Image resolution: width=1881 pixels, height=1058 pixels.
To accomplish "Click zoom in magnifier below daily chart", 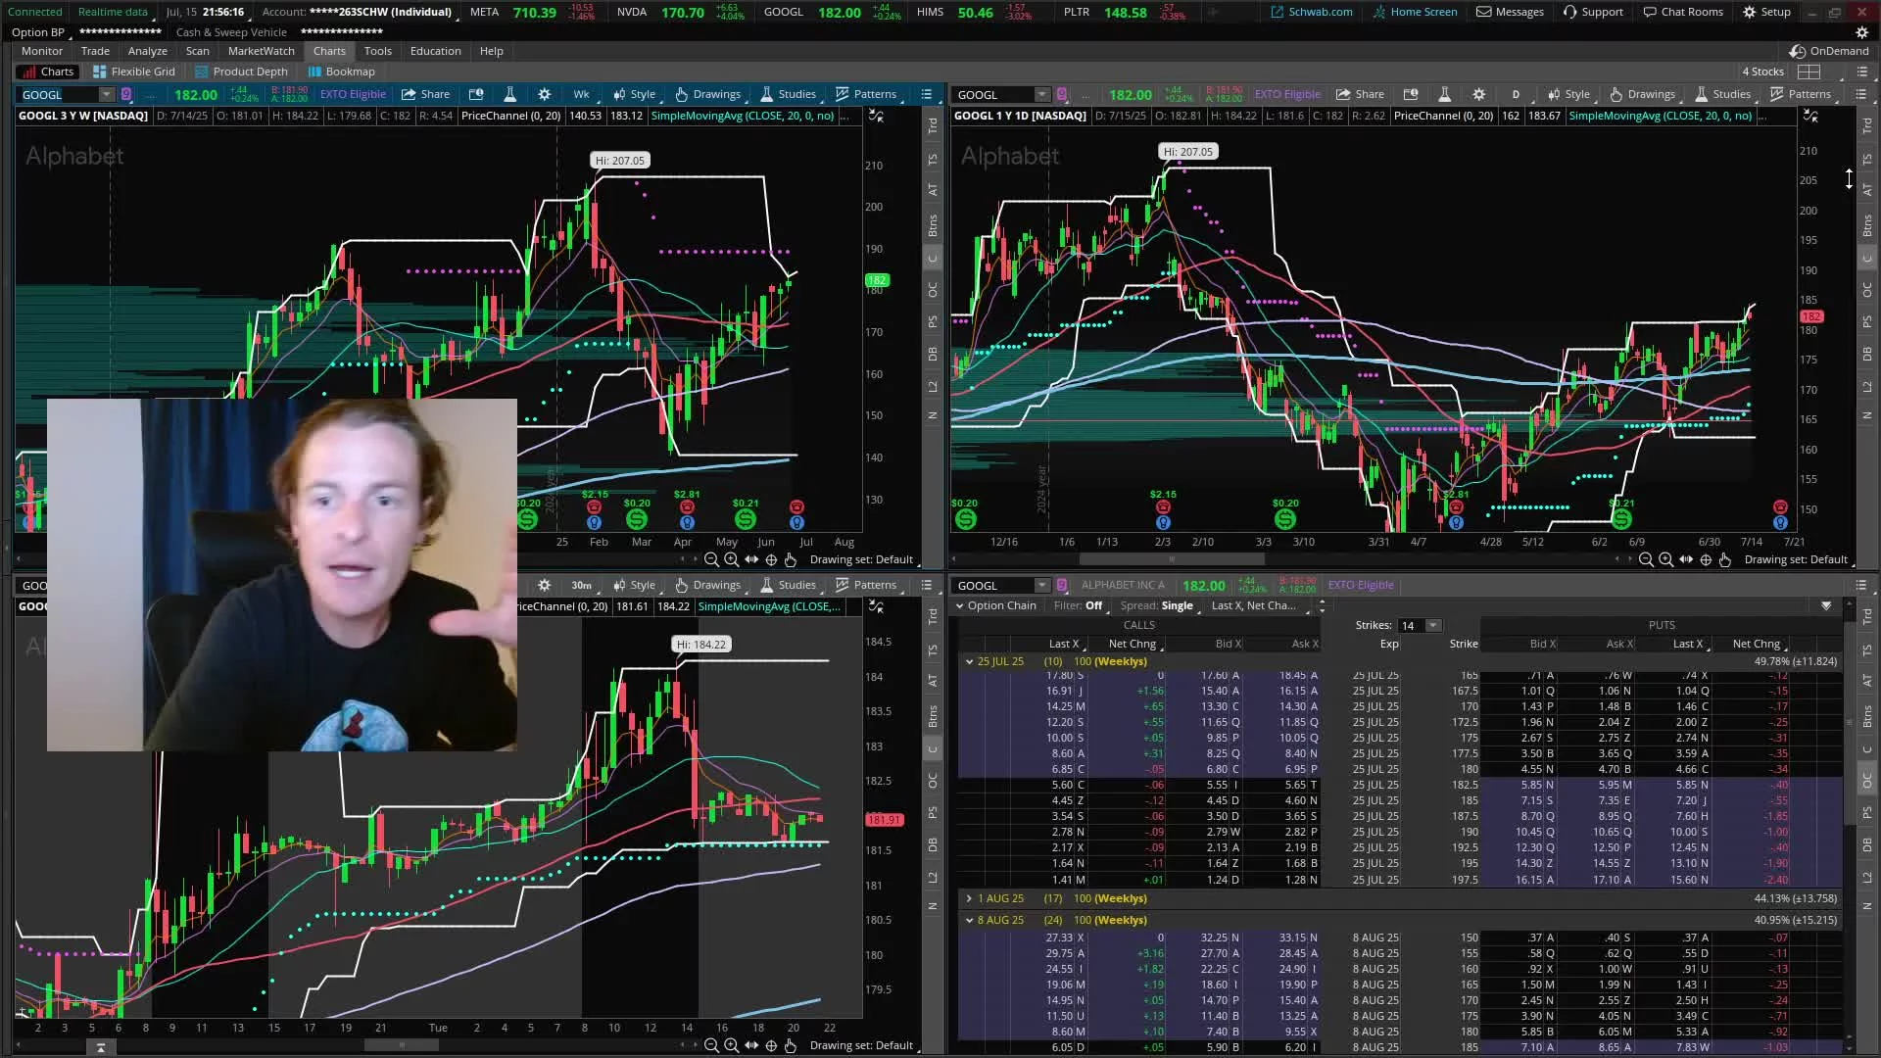I will tap(1665, 559).
